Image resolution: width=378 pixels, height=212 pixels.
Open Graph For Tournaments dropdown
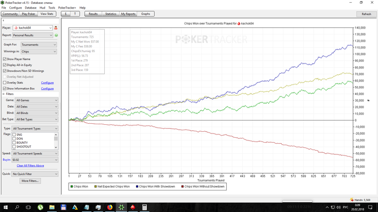[38, 45]
